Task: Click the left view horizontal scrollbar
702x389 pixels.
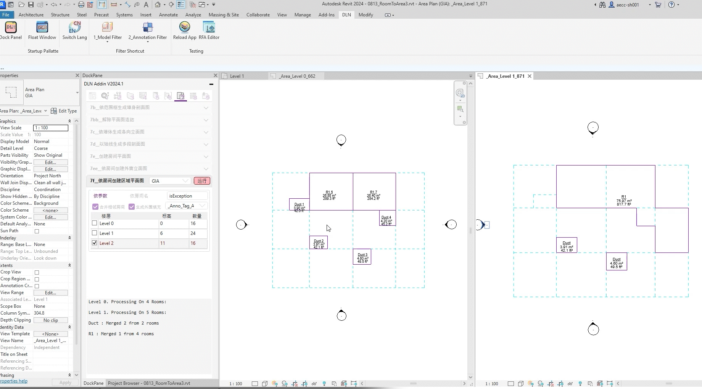Action: click(x=413, y=384)
